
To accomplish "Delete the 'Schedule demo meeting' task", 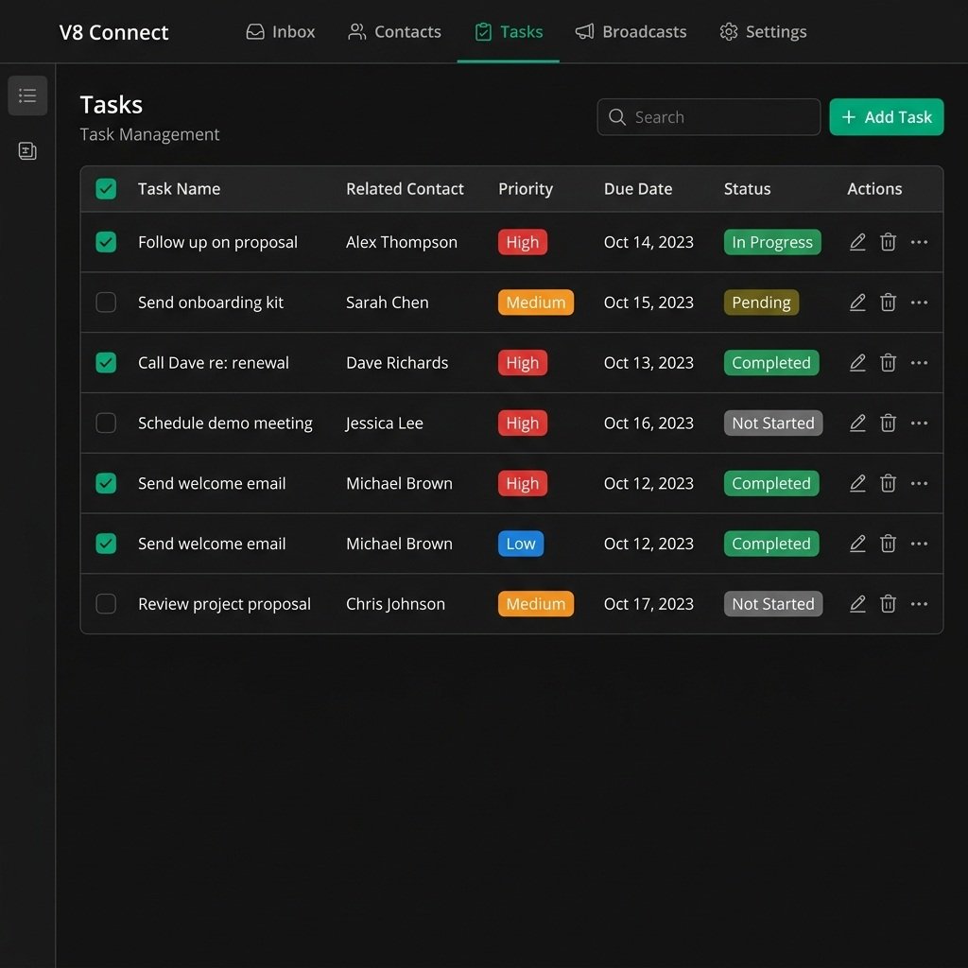I will [888, 423].
